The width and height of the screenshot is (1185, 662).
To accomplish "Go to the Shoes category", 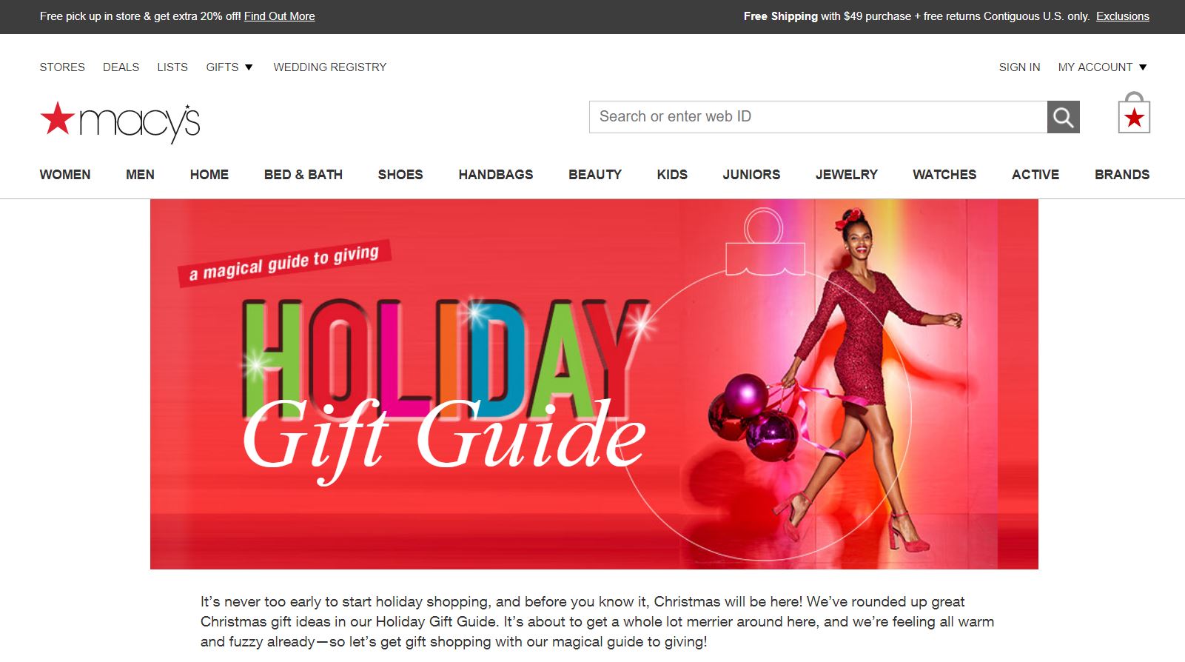I will [400, 175].
